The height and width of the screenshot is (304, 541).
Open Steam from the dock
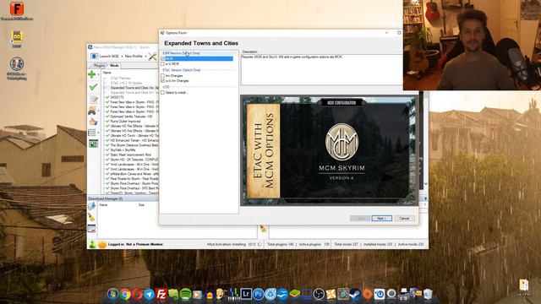[x=355, y=294]
